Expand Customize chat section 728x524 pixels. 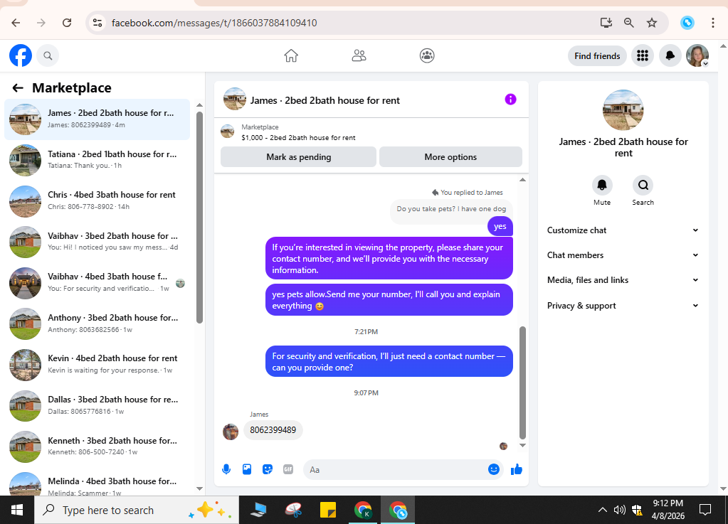[x=623, y=230]
